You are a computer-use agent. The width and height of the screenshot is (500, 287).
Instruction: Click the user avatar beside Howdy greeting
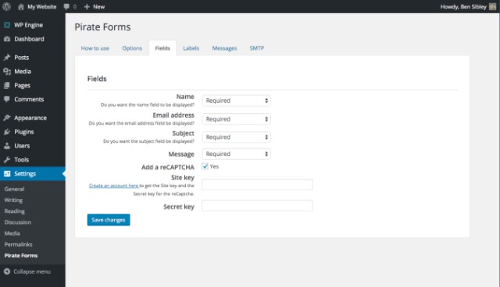[492, 7]
